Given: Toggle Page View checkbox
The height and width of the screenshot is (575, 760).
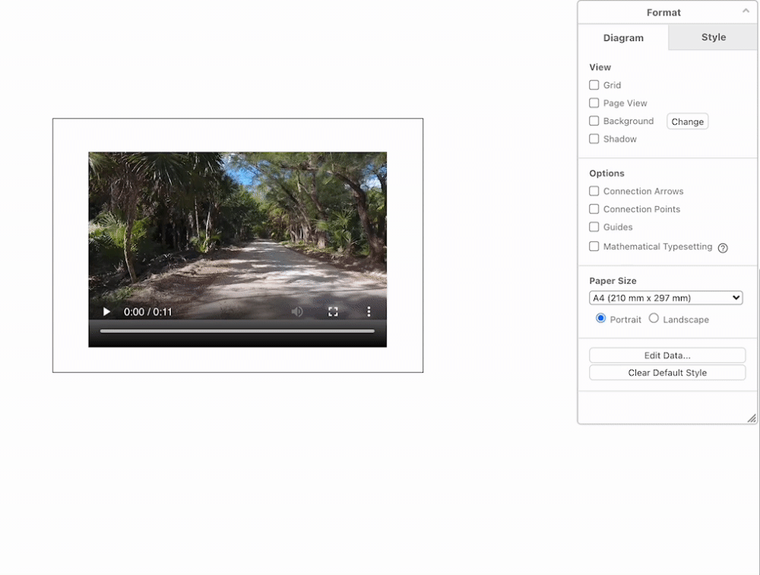Looking at the screenshot, I should coord(594,103).
